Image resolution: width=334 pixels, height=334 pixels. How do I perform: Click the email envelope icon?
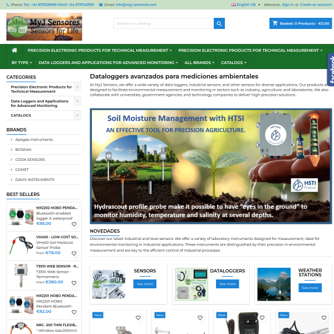(101, 4)
